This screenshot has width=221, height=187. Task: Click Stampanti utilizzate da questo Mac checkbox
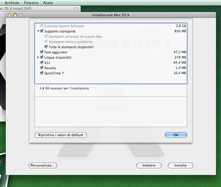46,36
